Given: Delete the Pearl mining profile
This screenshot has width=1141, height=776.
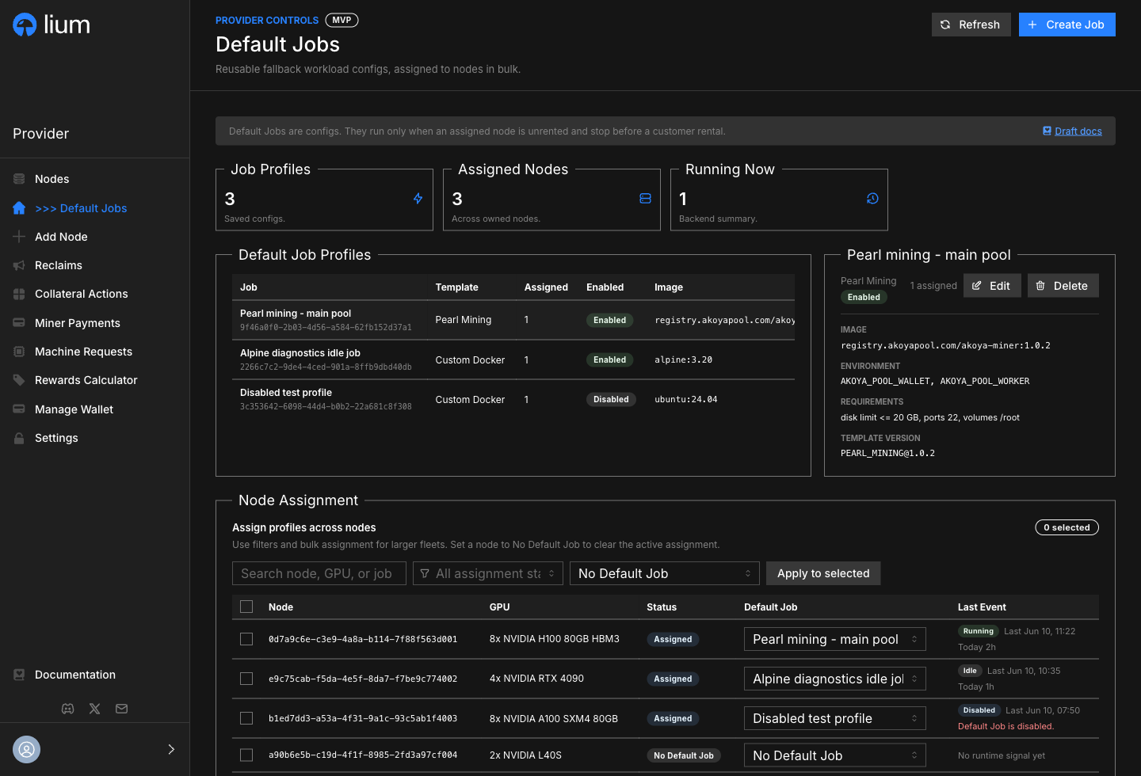Looking at the screenshot, I should point(1063,286).
